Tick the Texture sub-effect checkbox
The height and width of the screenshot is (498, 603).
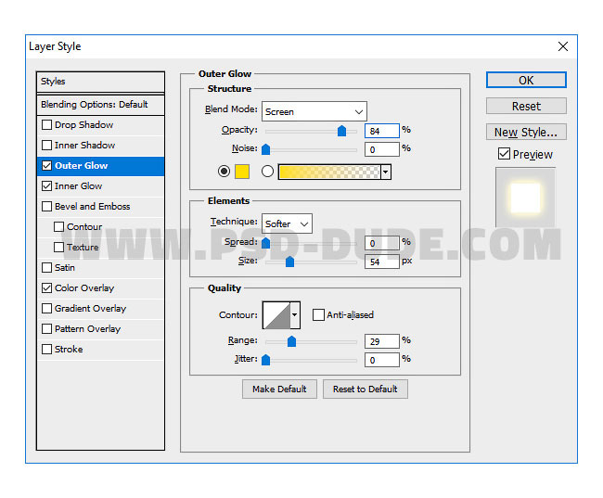pyautogui.click(x=58, y=248)
